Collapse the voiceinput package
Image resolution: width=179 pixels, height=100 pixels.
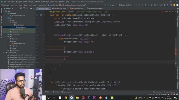tap(12, 25)
